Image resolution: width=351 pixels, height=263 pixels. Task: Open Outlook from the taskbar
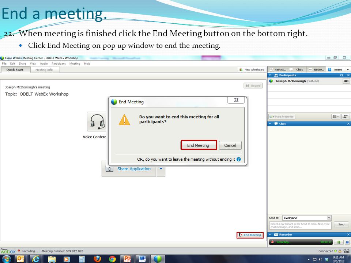coord(20,259)
